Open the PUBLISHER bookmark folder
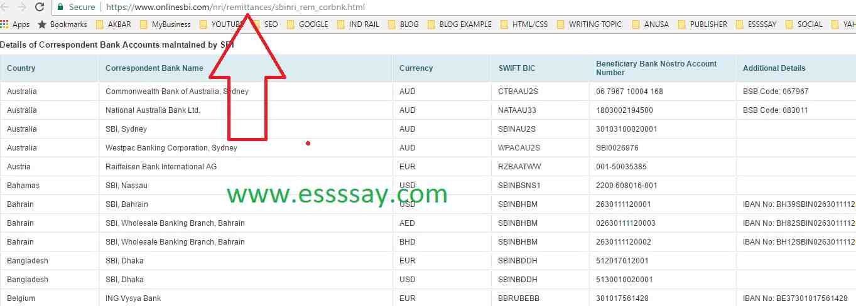856x306 pixels. (702, 24)
